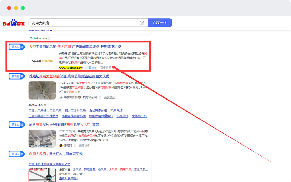This screenshot has height=182, width=291.
Task: Search related term 大风扇价格
Action: tap(139, 116)
